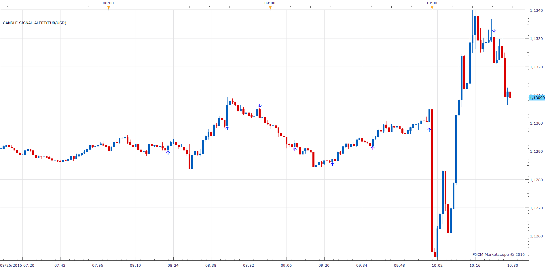
Task: Select the up-arrow signal near 09:09
Action: 295,149
